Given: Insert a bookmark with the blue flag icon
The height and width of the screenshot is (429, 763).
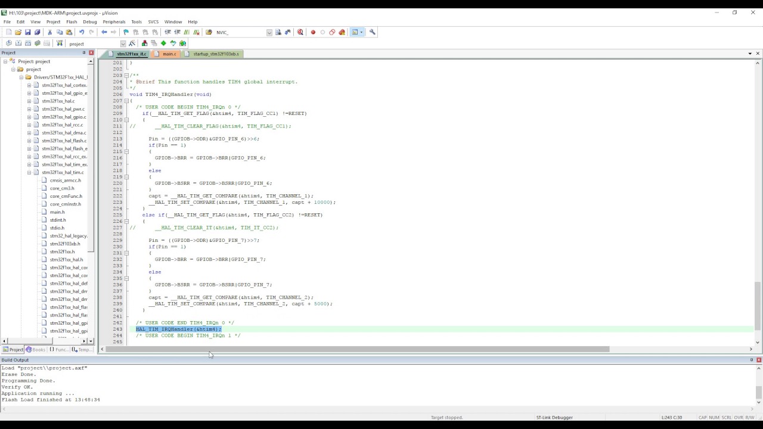Looking at the screenshot, I should (126, 32).
